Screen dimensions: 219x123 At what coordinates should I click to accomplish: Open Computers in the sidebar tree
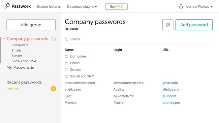tap(20, 45)
